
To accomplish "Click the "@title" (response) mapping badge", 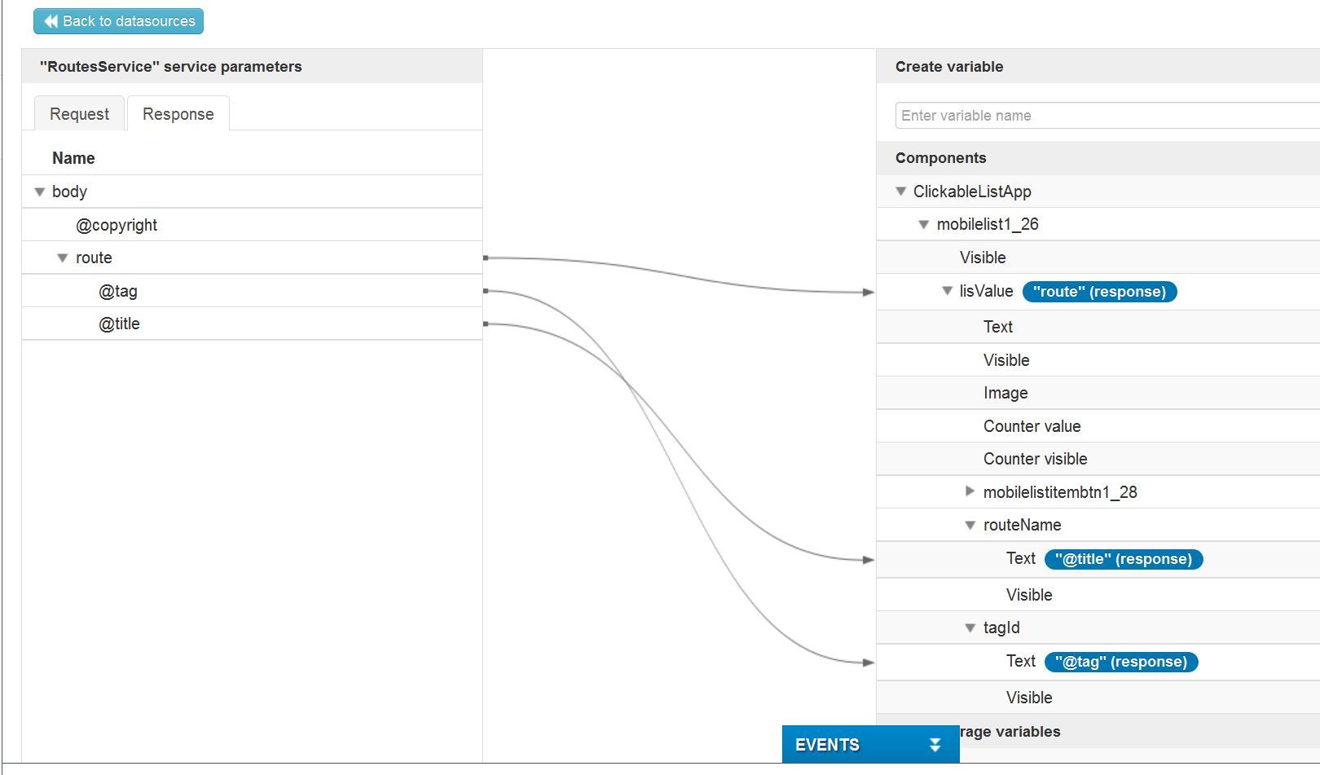I will point(1123,559).
